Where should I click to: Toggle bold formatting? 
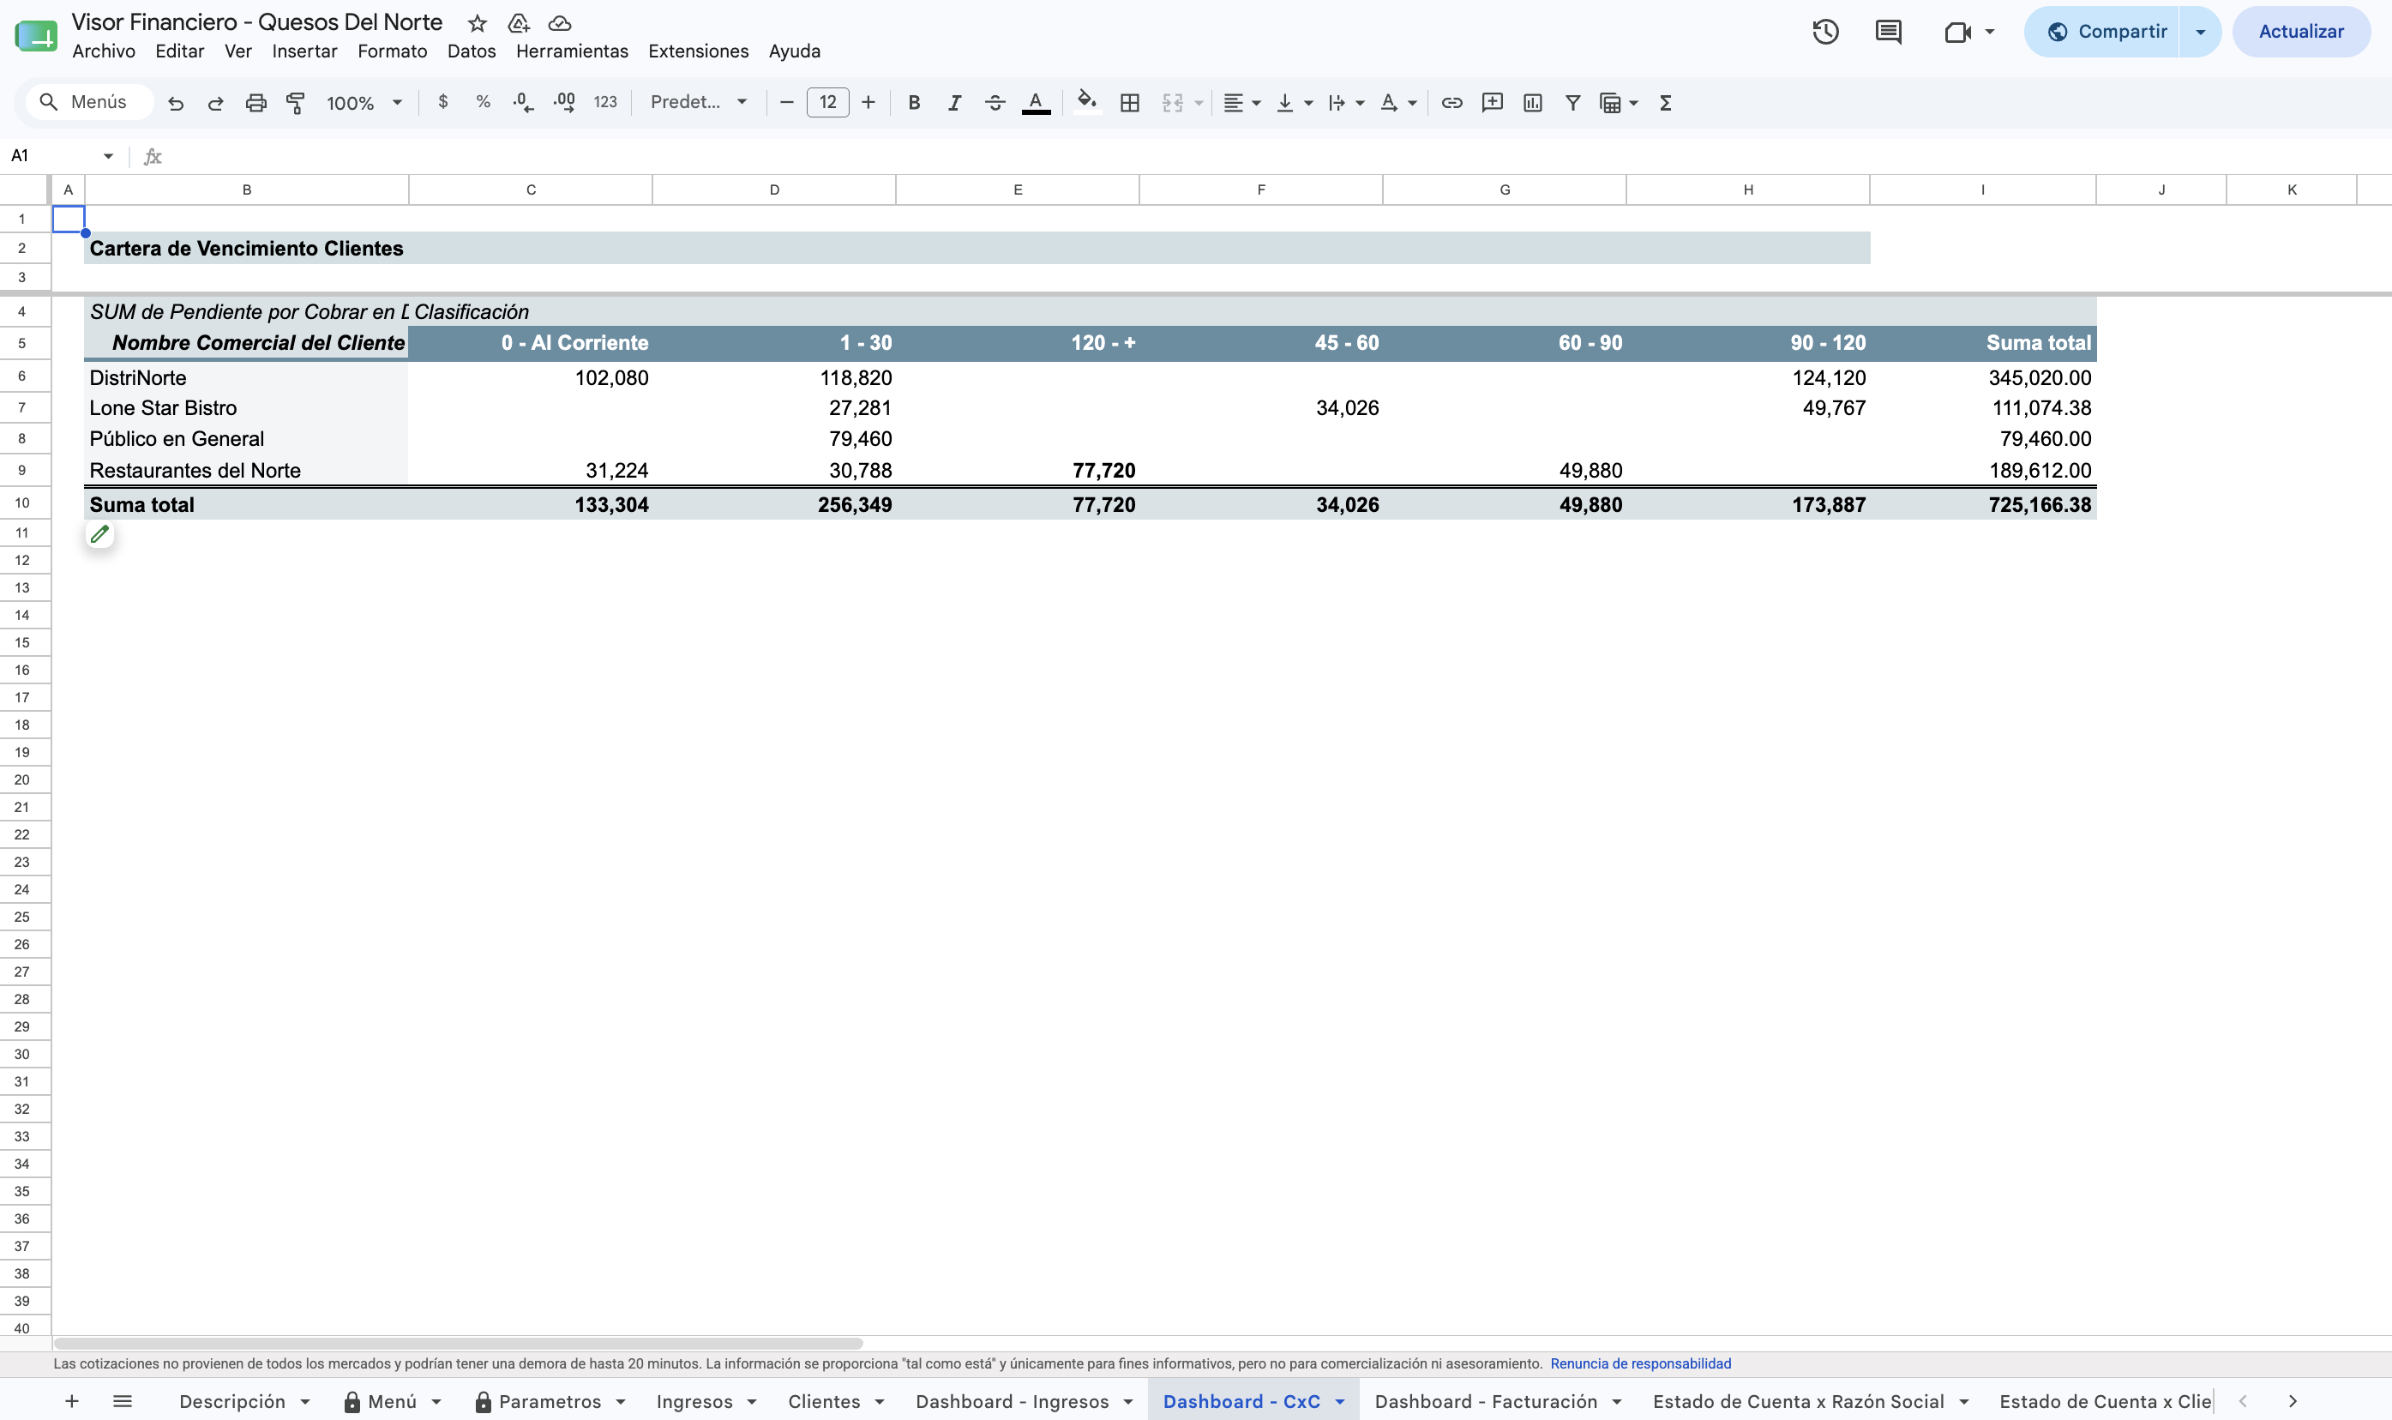pyautogui.click(x=914, y=102)
